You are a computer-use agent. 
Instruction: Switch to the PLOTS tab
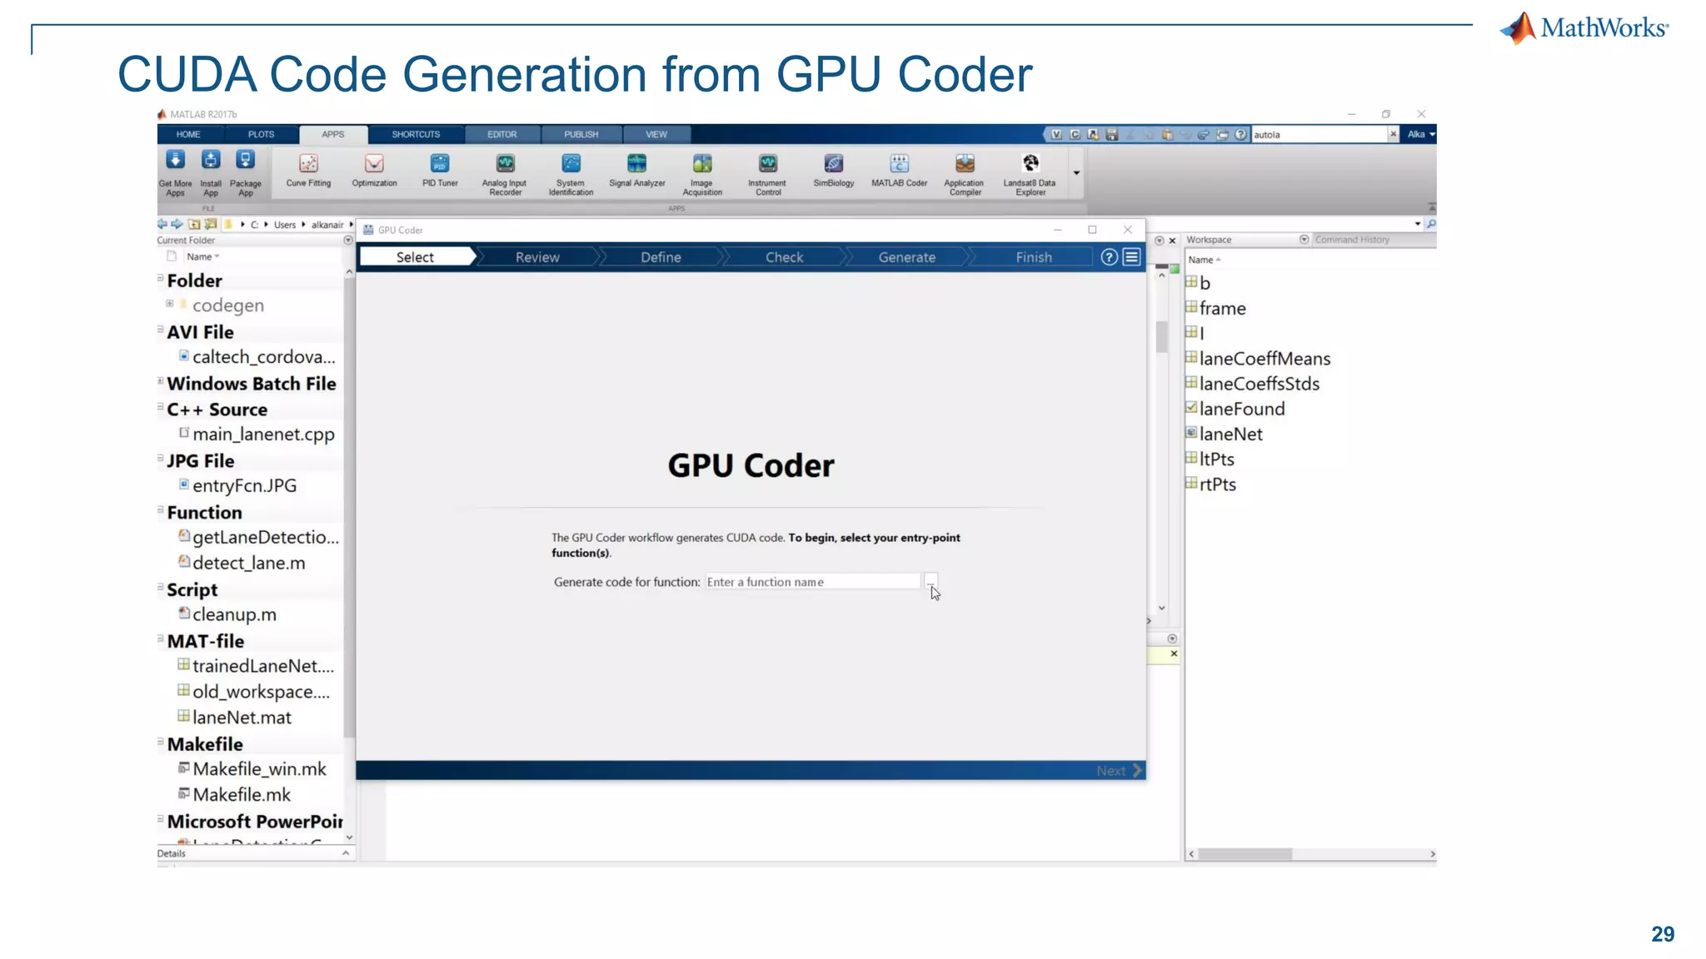pos(261,134)
